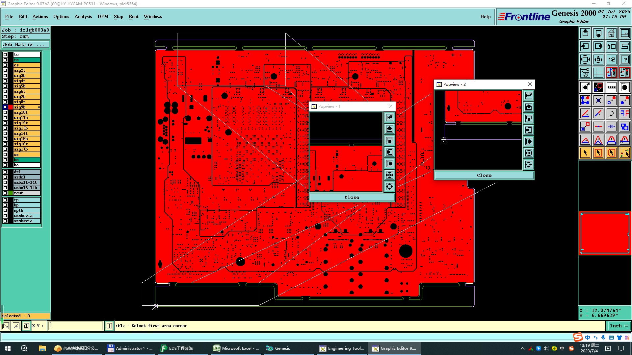
Task: Select the net selection arrow tool
Action: point(624,153)
